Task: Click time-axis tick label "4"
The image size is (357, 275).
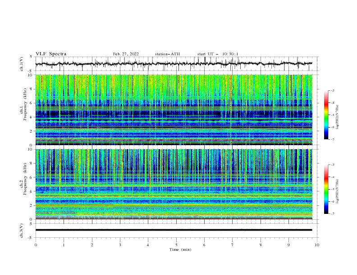Action: point(148,245)
